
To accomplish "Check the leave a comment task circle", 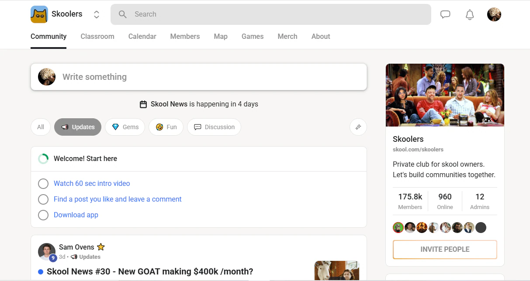I will [43, 199].
